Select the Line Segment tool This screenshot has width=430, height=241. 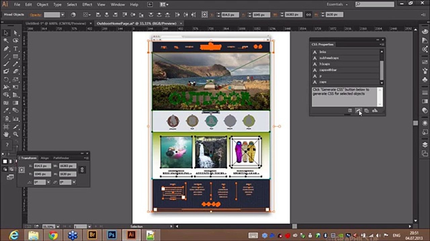(6, 56)
